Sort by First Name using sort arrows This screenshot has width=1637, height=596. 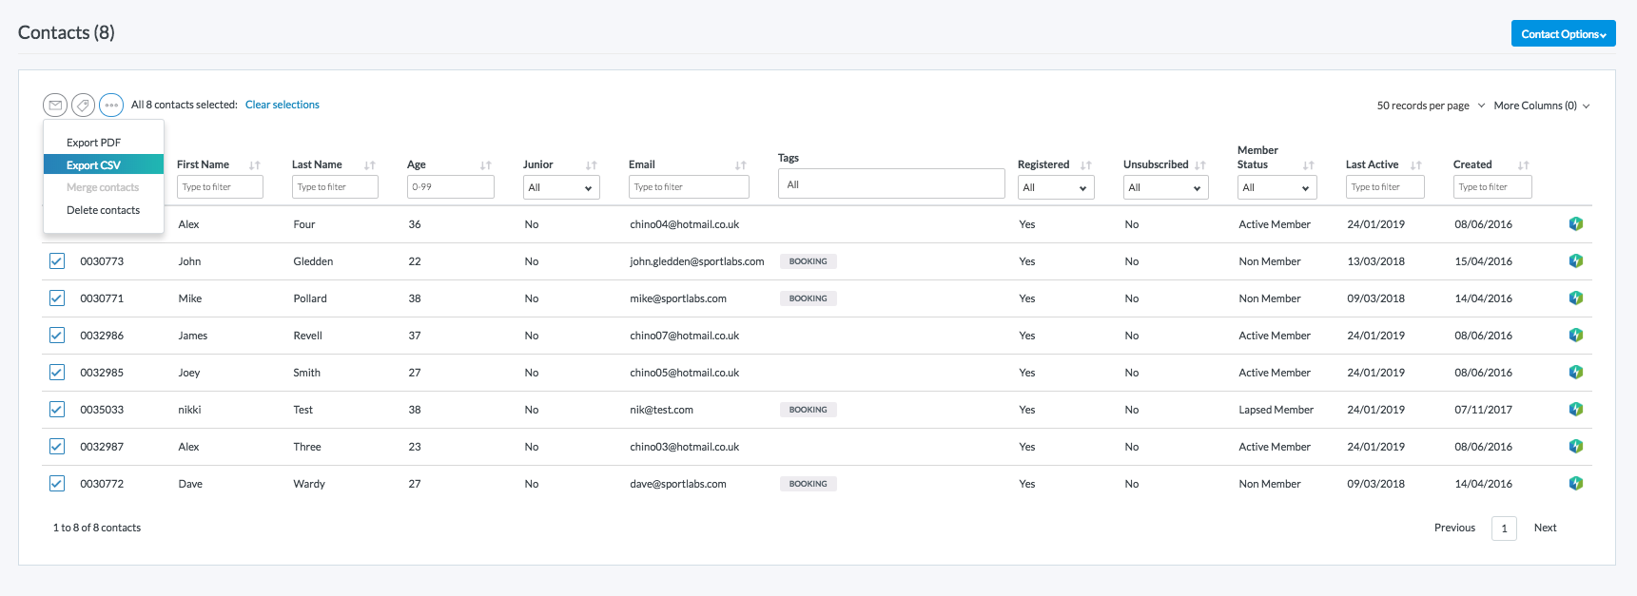click(254, 165)
